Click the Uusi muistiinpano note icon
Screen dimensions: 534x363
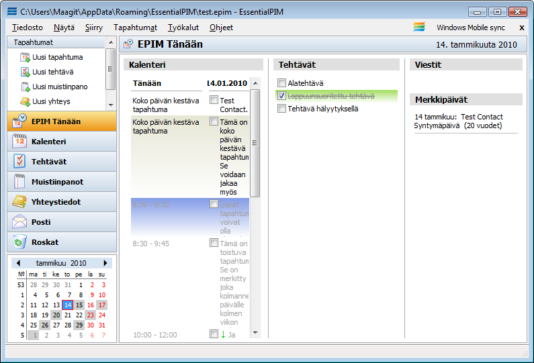point(25,87)
